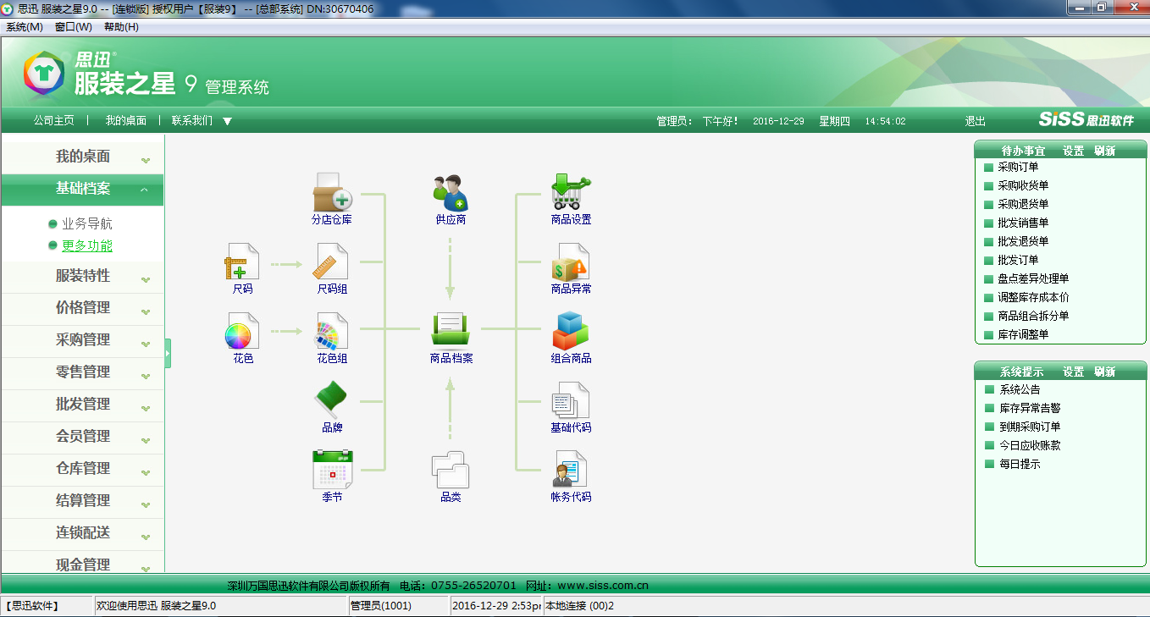Open the 花色组 swatch fan icon
1150x617 pixels.
coord(332,331)
